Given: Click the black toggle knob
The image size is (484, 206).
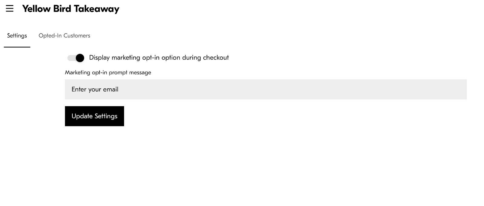Looking at the screenshot, I should click(80, 58).
